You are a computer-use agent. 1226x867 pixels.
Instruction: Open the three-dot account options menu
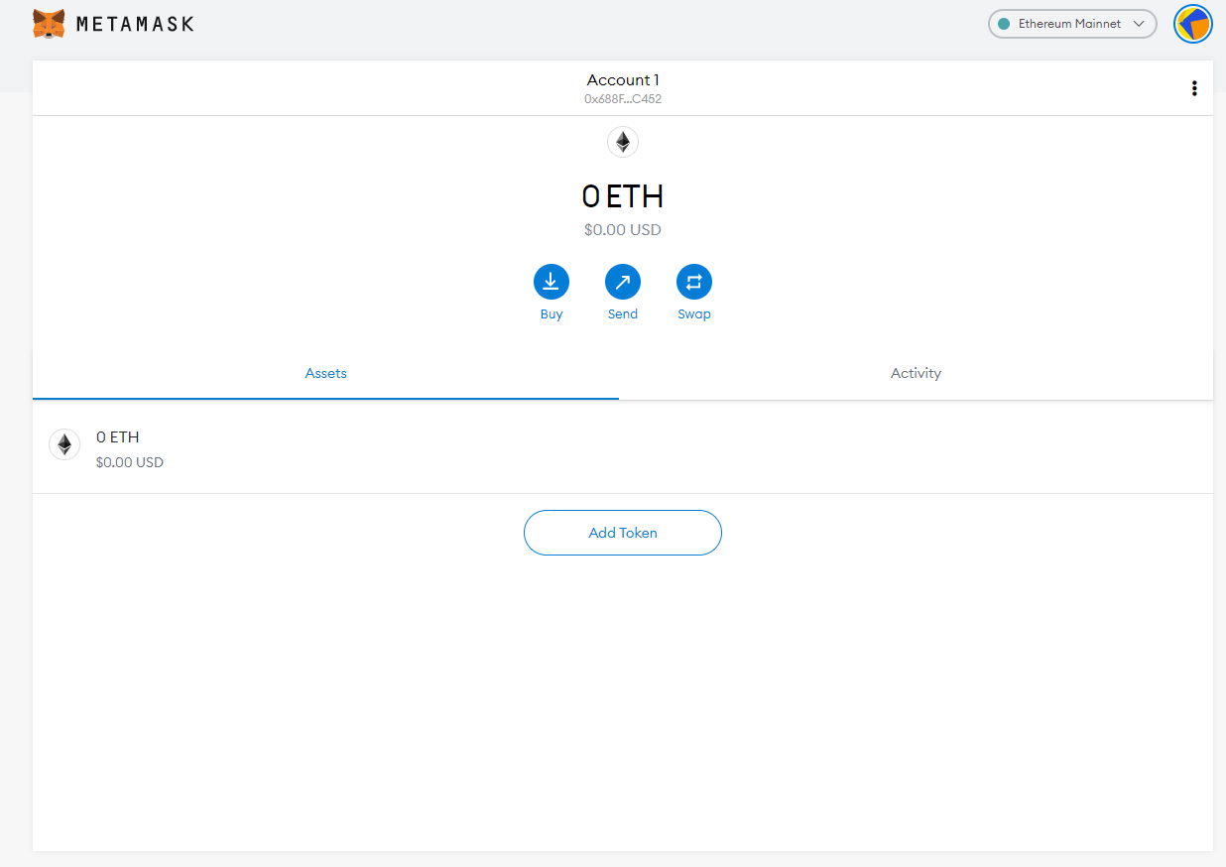coord(1194,88)
